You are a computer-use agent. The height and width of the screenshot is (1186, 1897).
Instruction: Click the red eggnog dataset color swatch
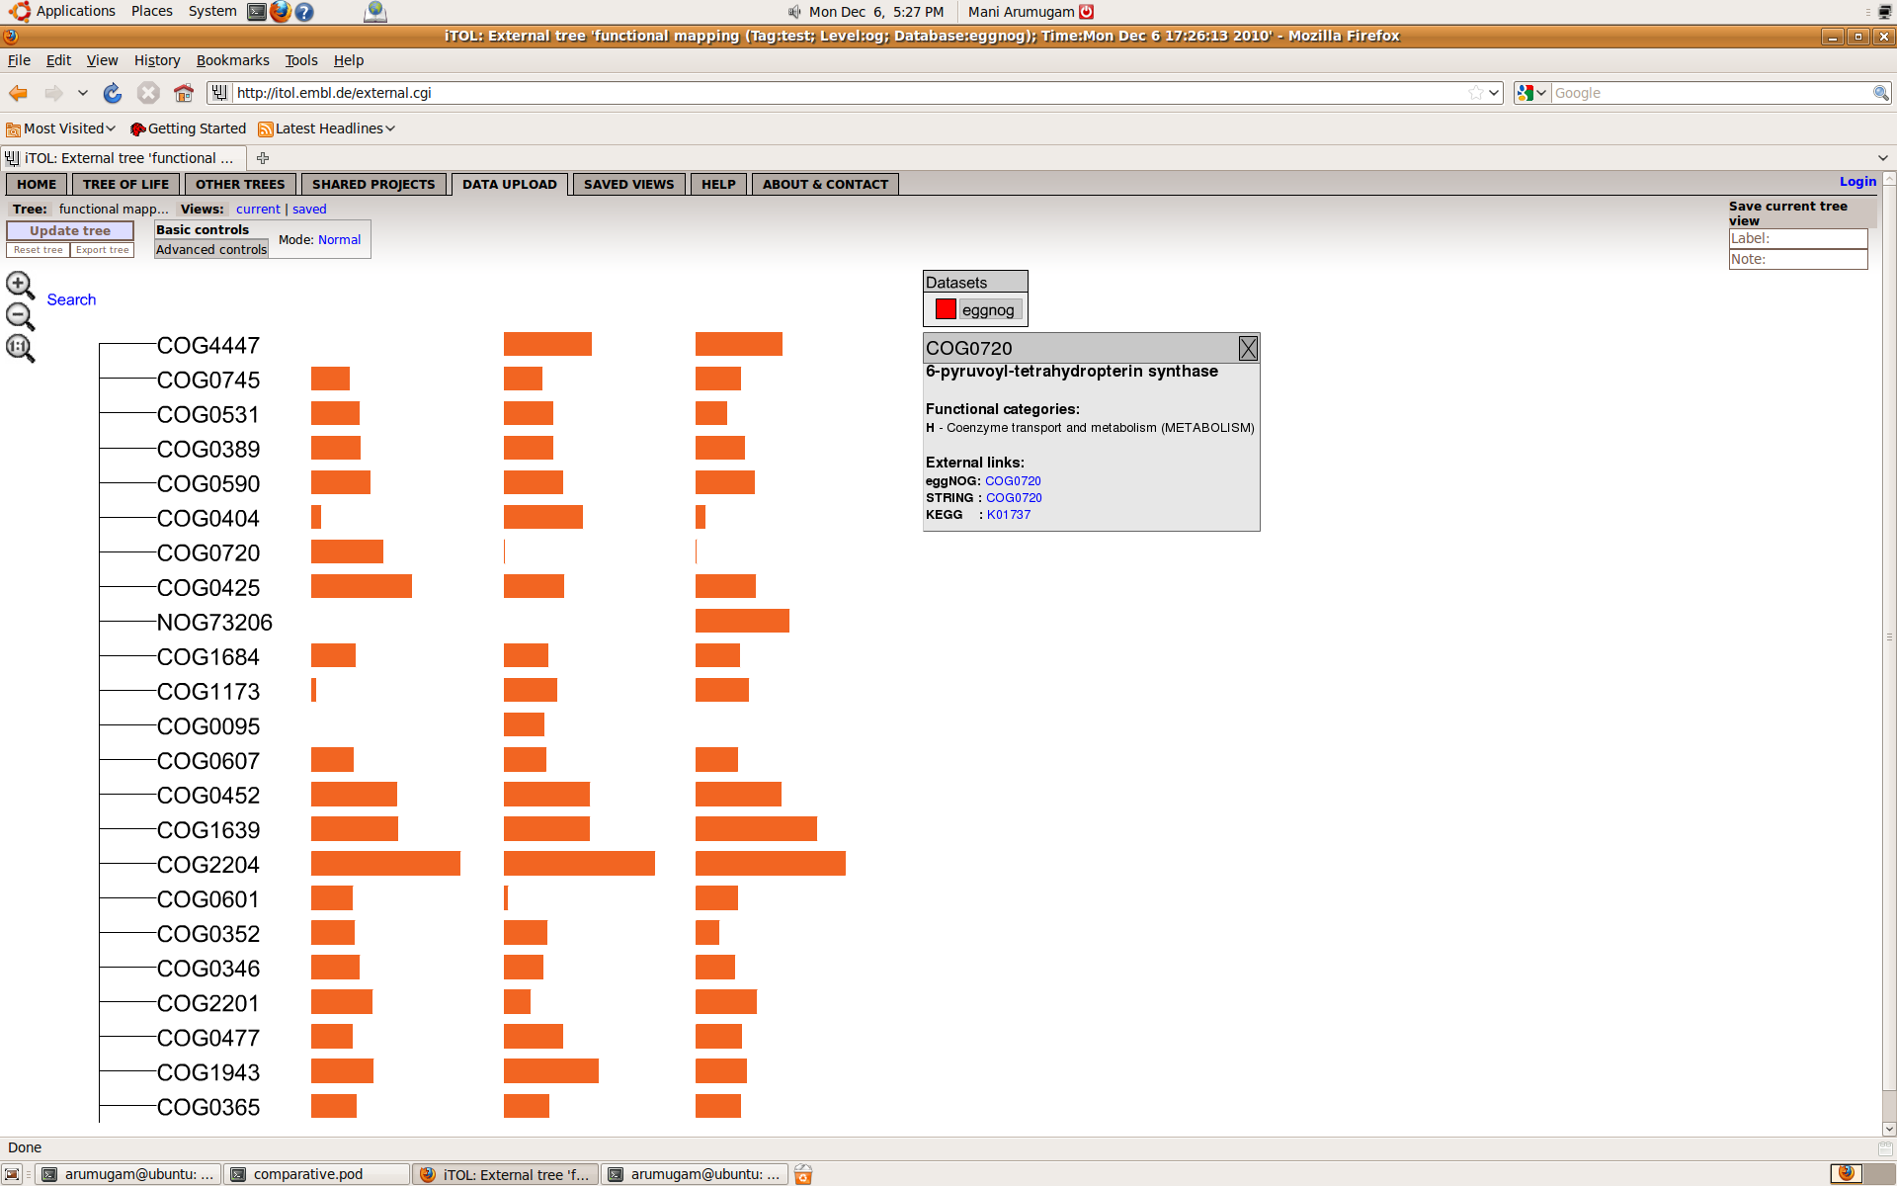946,310
